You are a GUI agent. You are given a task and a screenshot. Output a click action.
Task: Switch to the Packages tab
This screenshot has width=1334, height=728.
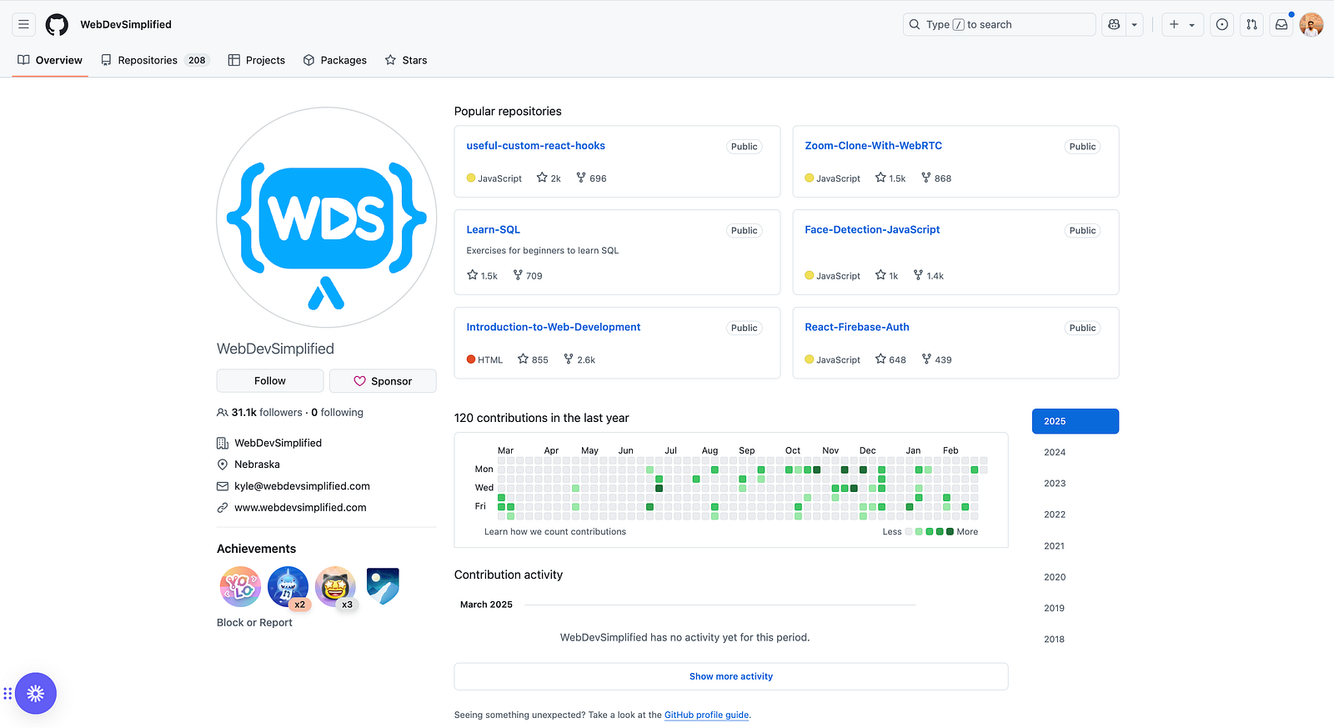click(335, 60)
